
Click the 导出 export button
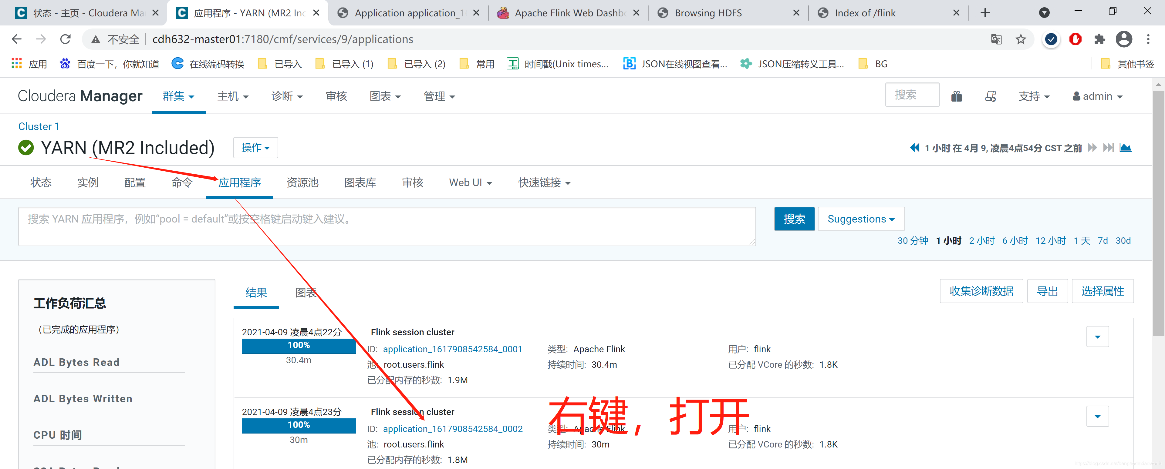[1047, 291]
